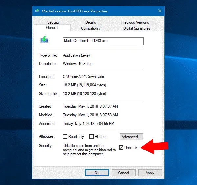Image resolution: width=197 pixels, height=185 pixels.
Task: Click the Size on disk value 19,120,128 bytes
Action: (85, 94)
